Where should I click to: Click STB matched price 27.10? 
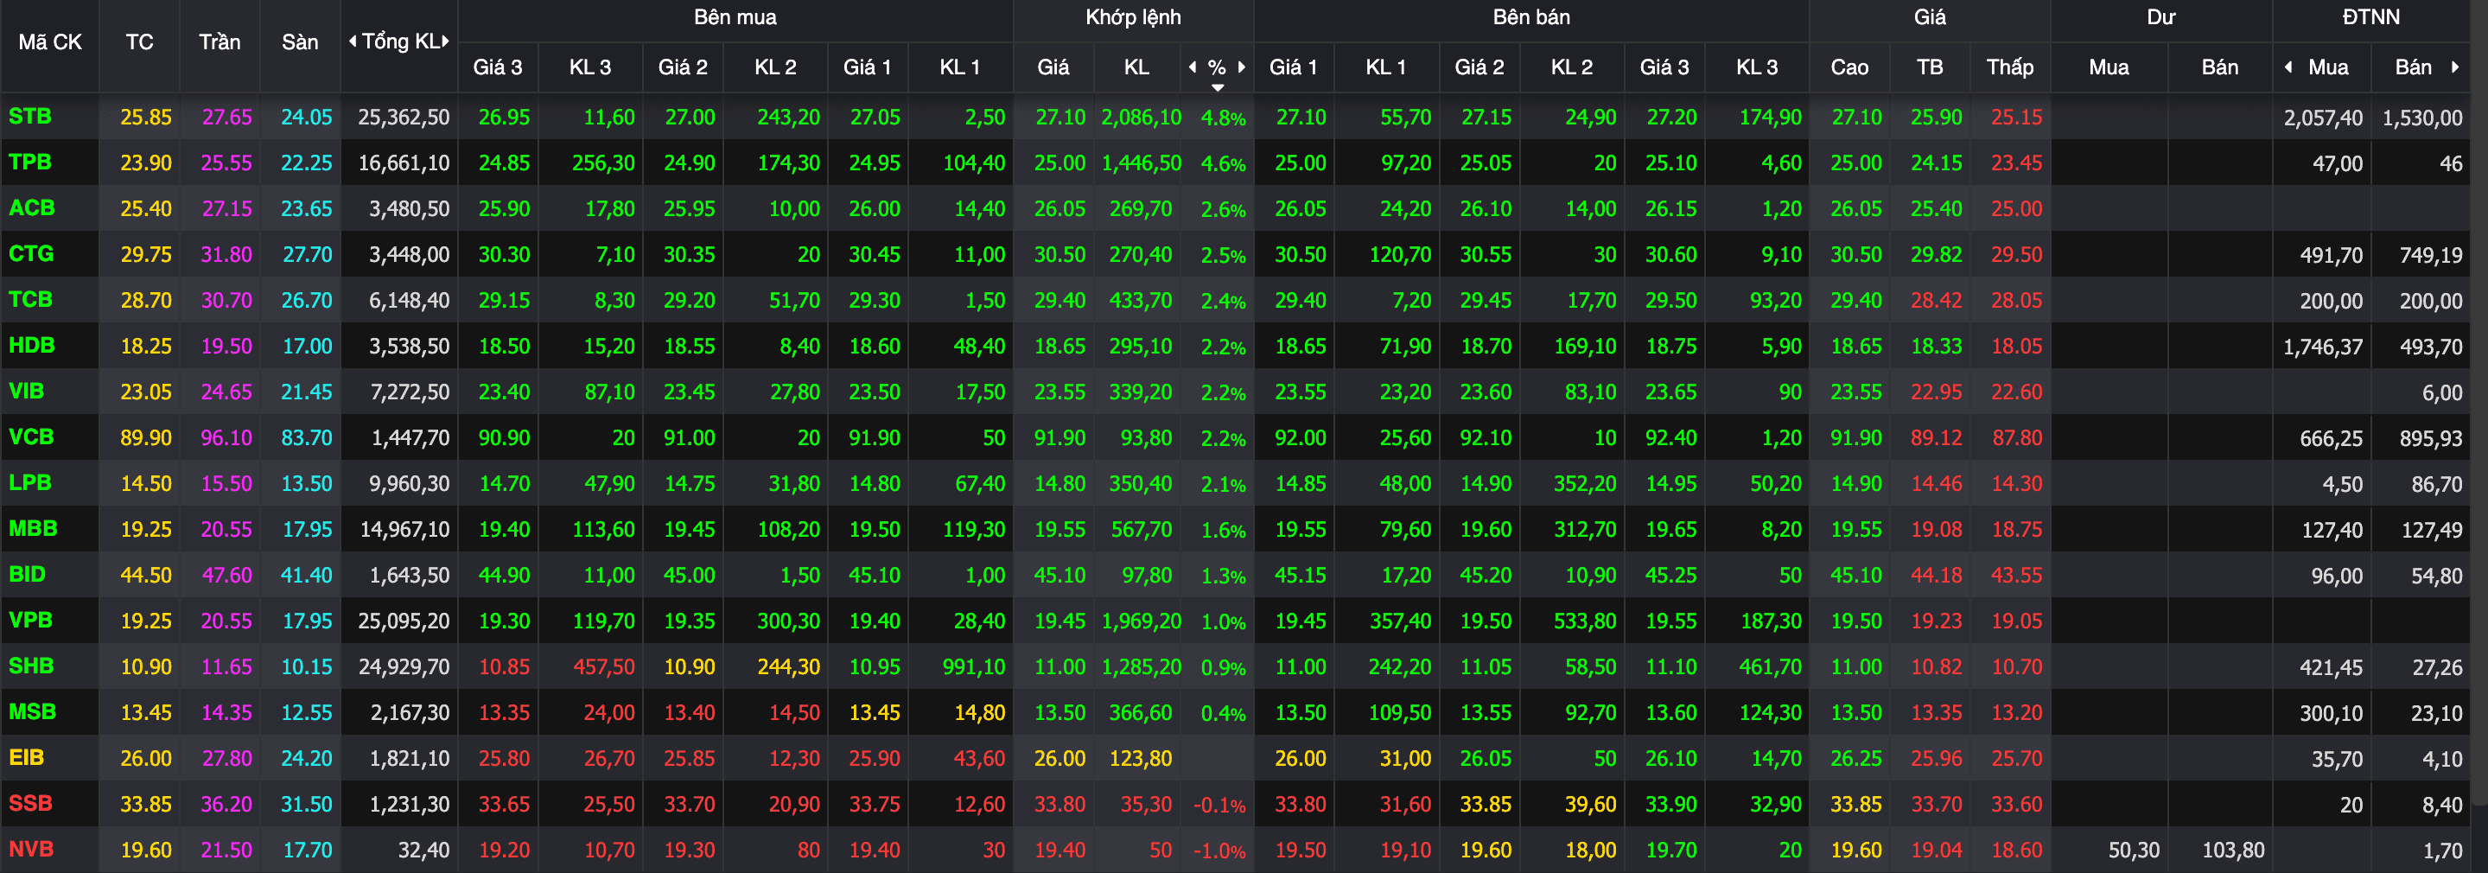1060,117
